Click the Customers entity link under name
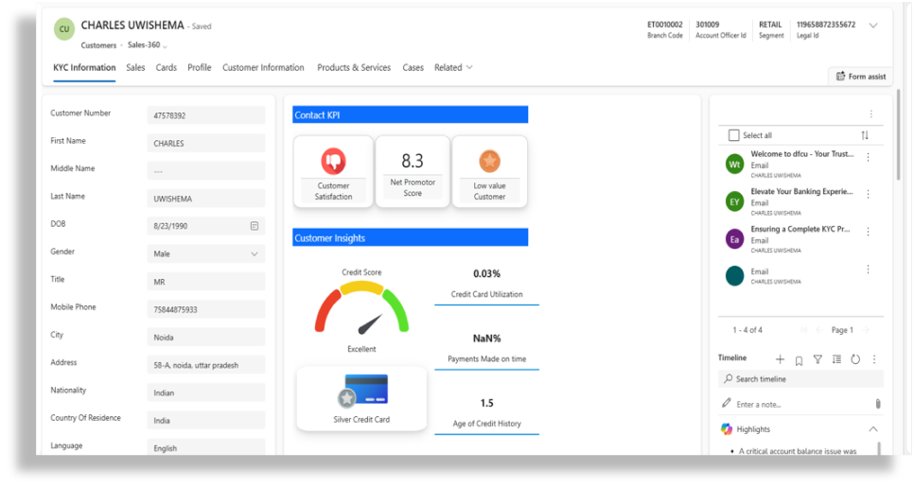914x488 pixels. pyautogui.click(x=98, y=44)
